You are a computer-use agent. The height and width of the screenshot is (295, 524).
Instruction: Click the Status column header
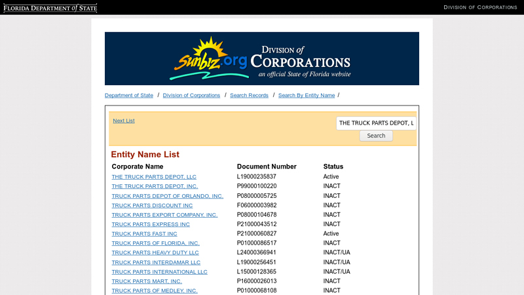click(x=333, y=167)
